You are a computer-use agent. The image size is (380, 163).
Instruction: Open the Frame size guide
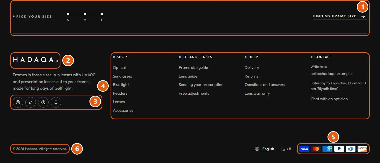pyautogui.click(x=193, y=68)
